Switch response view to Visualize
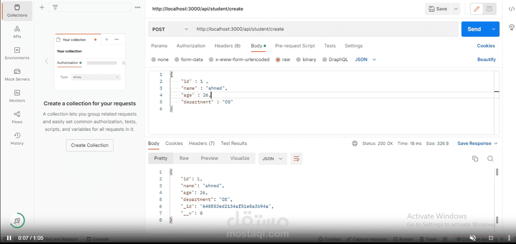This screenshot has height=244, width=516. point(240,158)
